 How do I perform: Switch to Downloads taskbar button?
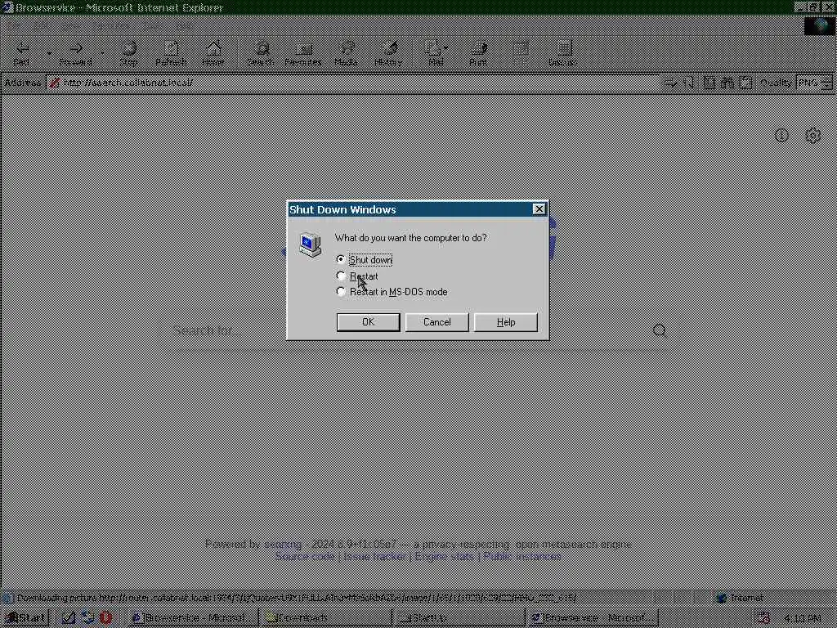pyautogui.click(x=325, y=618)
